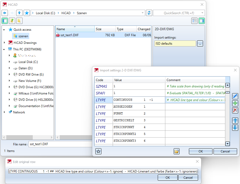Delete the row using red X icon
The width and height of the screenshot is (240, 184).
235,110
